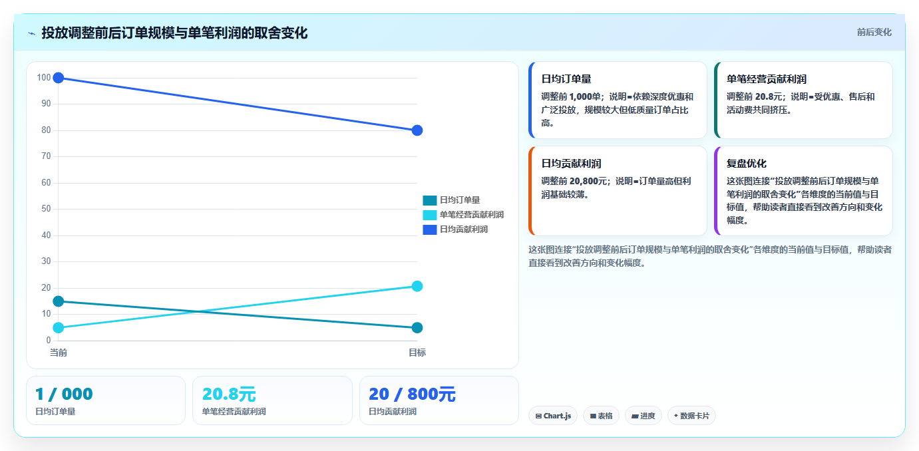Image resolution: width=919 pixels, height=451 pixels.
Task: Click the Chart.js tag chip
Action: (553, 416)
